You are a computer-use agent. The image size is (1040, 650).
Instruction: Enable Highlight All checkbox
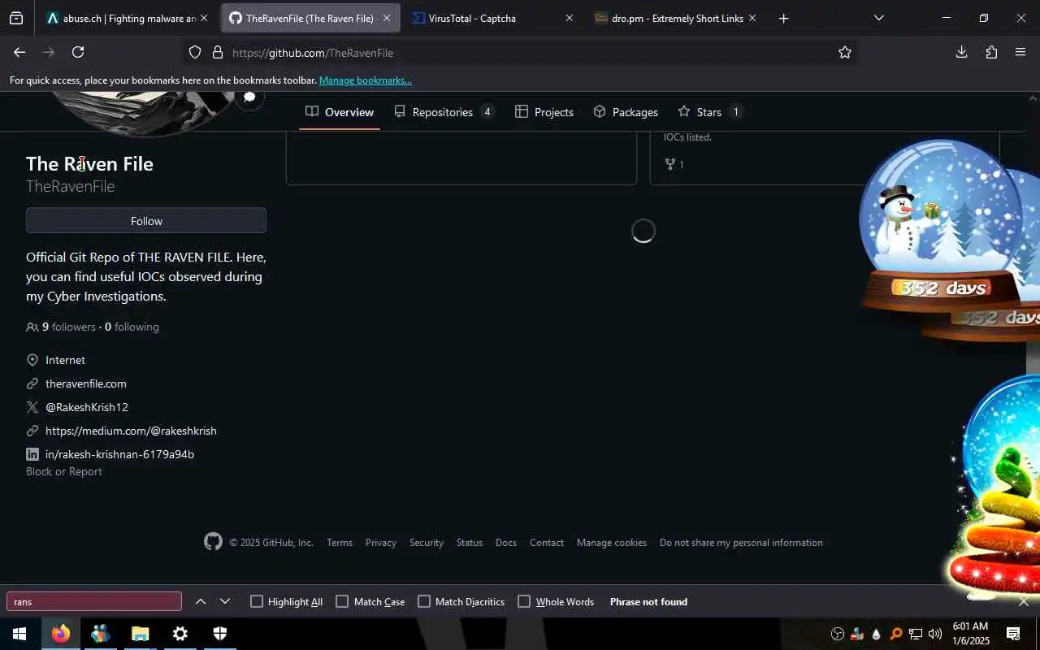257,601
